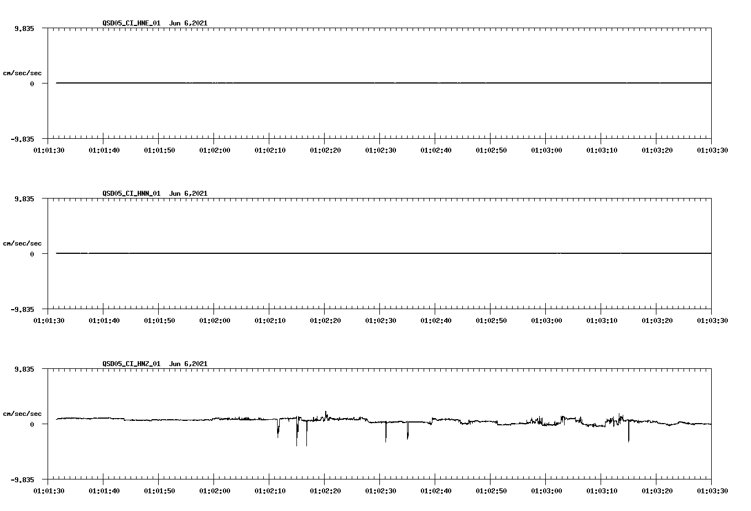Screen dimensions: 751x511
Task: Click 01:01:50 time label under HNZ chart
Action: click(x=159, y=491)
